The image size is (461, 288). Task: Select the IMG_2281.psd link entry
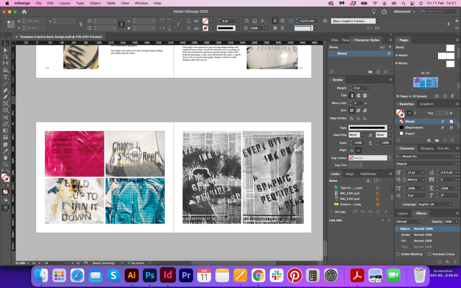pos(349,193)
